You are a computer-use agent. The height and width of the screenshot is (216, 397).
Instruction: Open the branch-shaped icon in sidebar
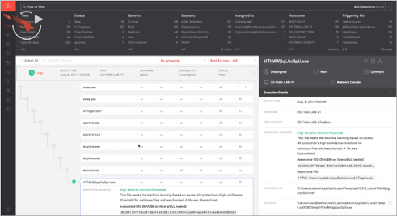(8, 81)
